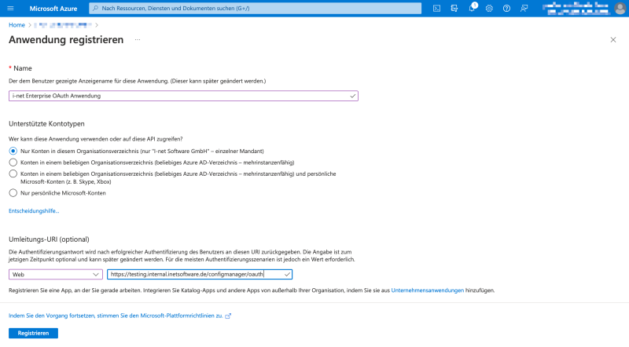629x347 pixels.
Task: Open the more options ellipsis beside title
Action: click(138, 39)
